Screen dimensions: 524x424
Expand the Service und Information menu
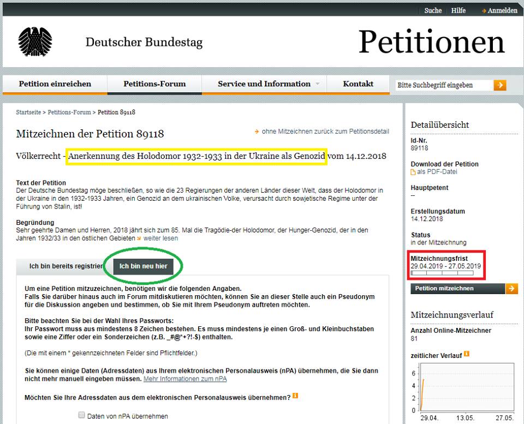tap(264, 84)
